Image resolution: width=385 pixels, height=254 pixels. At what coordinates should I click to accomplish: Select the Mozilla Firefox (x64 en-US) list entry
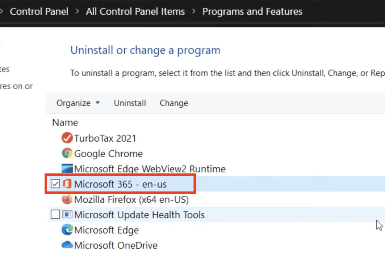coord(131,199)
